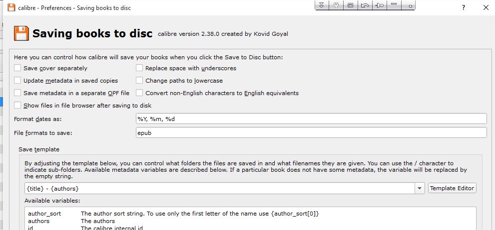Screen dimensions: 495x230
Task: Check Replace space with underscores
Action: pyautogui.click(x=140, y=68)
